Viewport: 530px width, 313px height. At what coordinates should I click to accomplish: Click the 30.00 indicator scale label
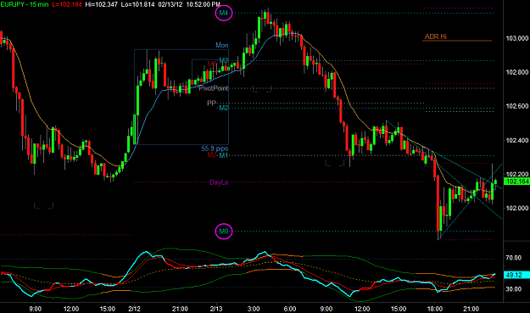point(513,289)
